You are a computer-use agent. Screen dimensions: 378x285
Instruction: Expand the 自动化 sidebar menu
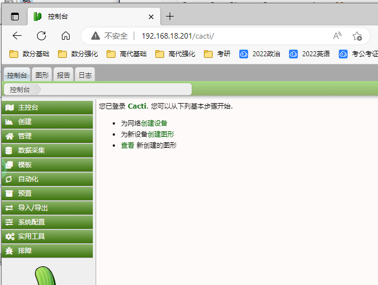click(28, 179)
